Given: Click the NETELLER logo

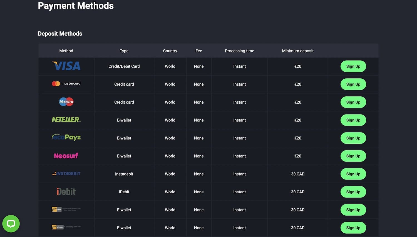Looking at the screenshot, I should pos(66,119).
